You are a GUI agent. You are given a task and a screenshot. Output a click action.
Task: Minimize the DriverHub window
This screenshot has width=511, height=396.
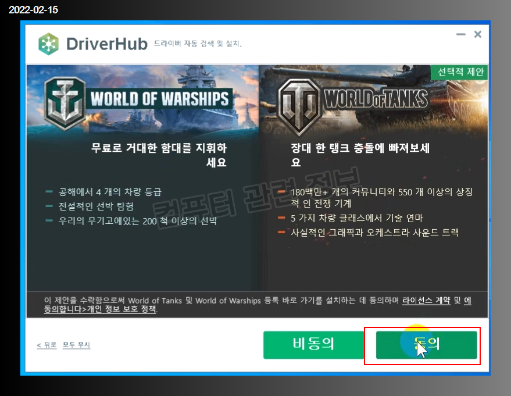(x=461, y=34)
